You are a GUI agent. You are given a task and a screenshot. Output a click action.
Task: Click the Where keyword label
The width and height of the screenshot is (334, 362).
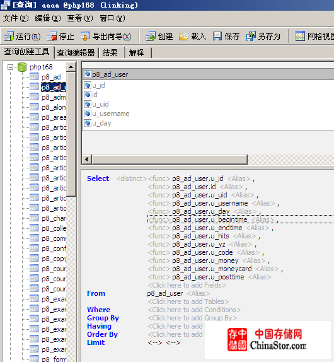click(x=98, y=310)
